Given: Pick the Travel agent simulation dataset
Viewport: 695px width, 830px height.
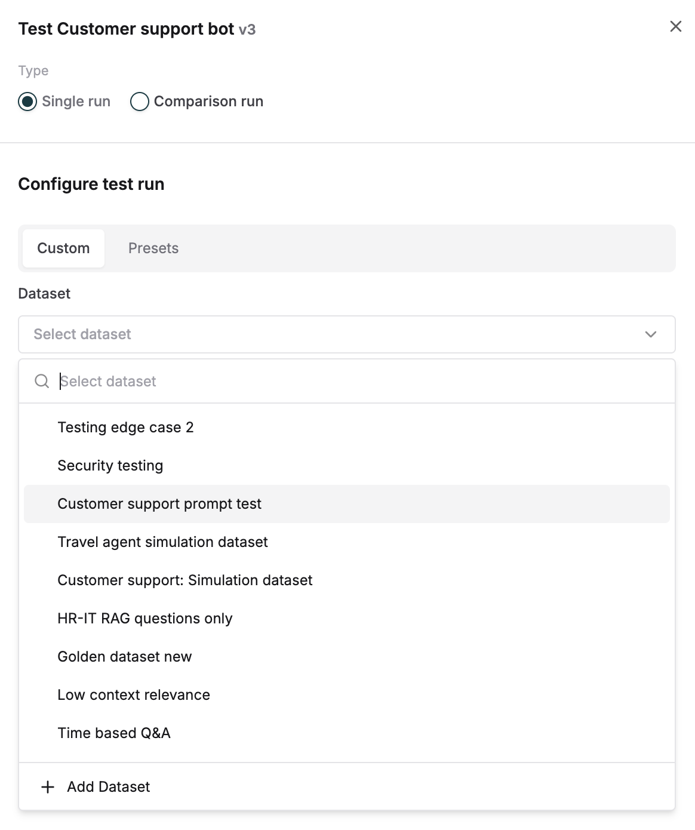Looking at the screenshot, I should 162,542.
